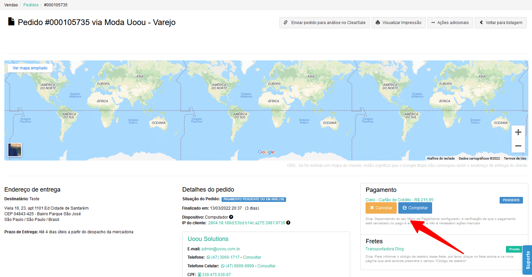The width and height of the screenshot is (532, 277).
Task: Go back with Voltar para listagem
Action: coord(500,23)
